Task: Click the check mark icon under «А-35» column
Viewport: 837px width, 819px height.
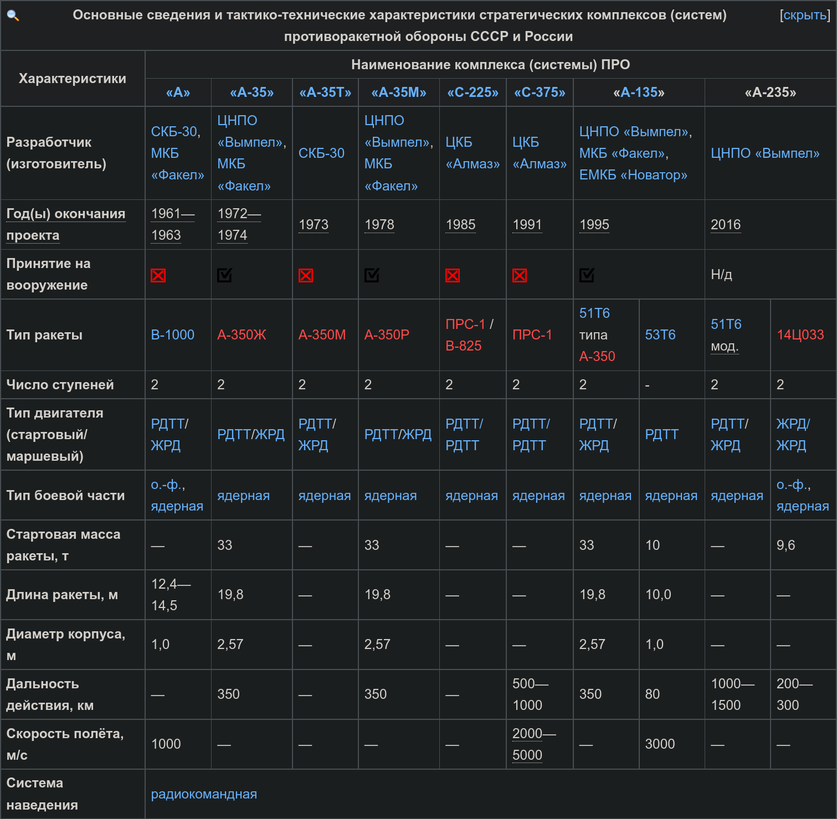Action: click(x=224, y=275)
